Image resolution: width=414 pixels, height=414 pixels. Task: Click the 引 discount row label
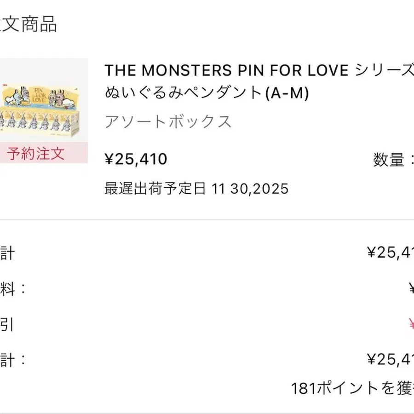(x=6, y=325)
